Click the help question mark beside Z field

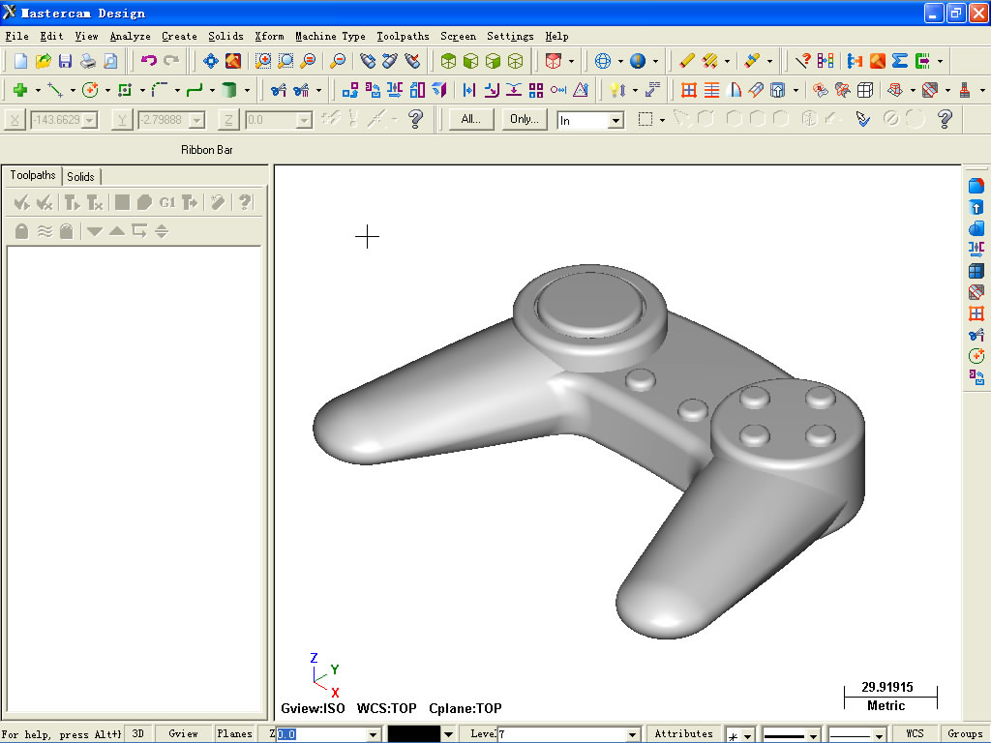click(x=415, y=119)
